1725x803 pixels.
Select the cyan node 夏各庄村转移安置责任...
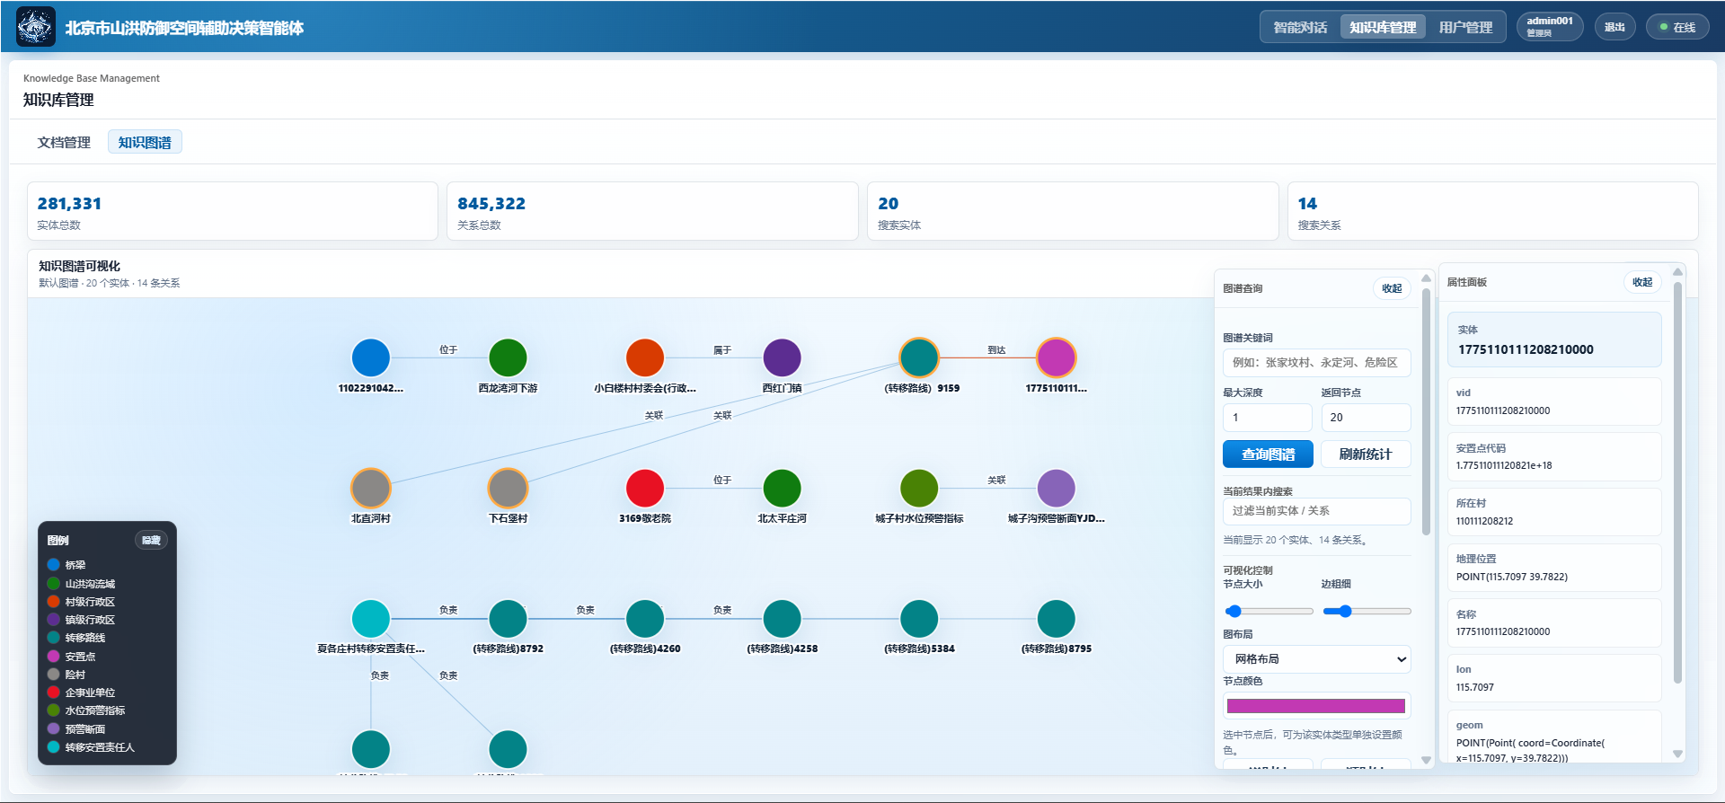tap(371, 619)
